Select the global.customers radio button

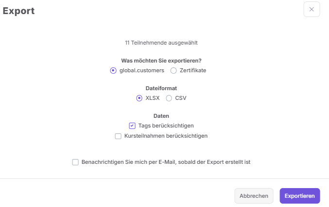point(113,70)
